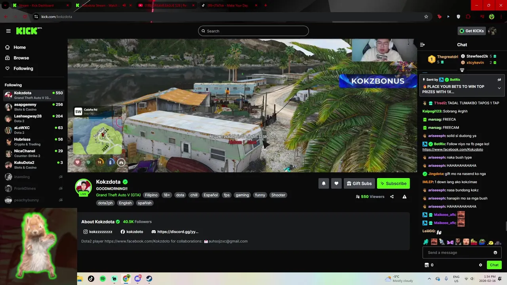Follow the channel with the heart button

coord(336,183)
